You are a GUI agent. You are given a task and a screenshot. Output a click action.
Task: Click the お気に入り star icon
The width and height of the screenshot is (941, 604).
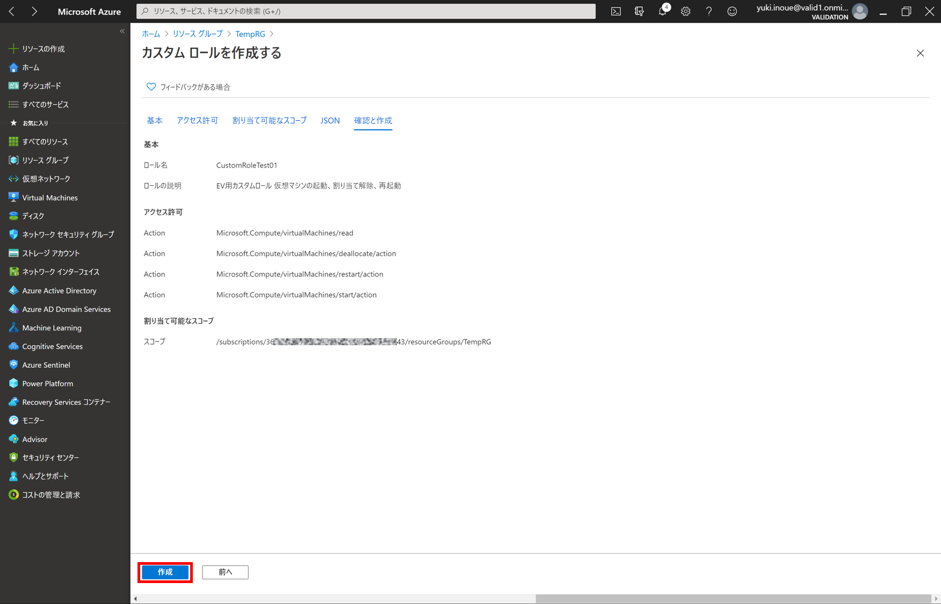(13, 123)
